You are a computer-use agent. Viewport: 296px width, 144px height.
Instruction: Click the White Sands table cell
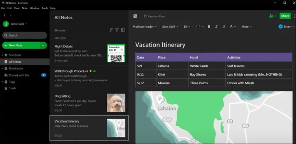[x=207, y=66]
